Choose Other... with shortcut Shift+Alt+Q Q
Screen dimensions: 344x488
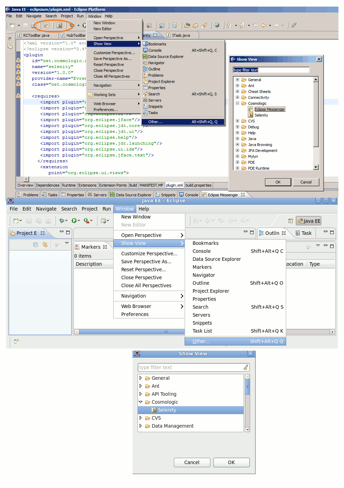click(235, 341)
